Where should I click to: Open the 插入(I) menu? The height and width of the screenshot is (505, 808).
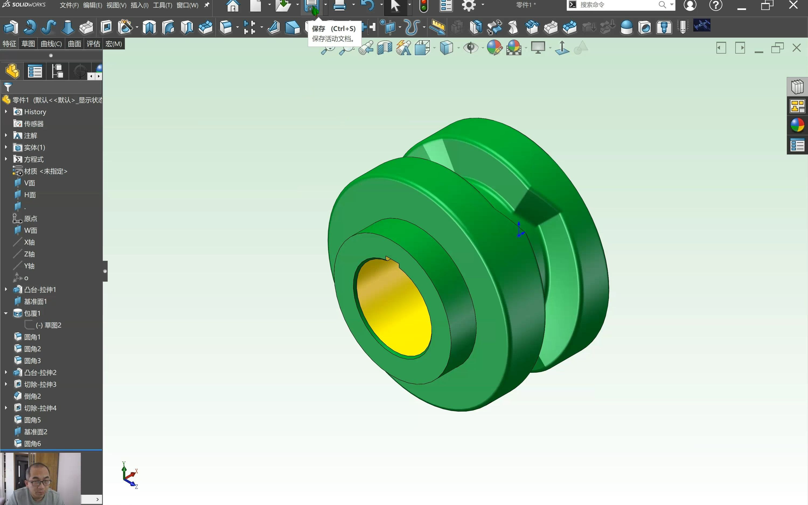[x=140, y=5]
